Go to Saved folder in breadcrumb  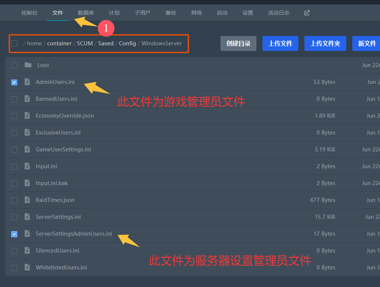pos(106,43)
